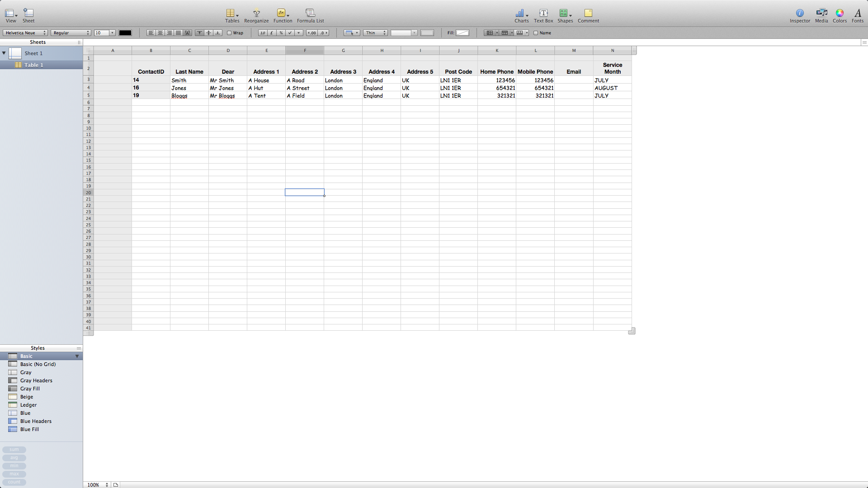Open the Helvetica Neue font dropdown
Viewport: 868px width, 488px height.
25,33
